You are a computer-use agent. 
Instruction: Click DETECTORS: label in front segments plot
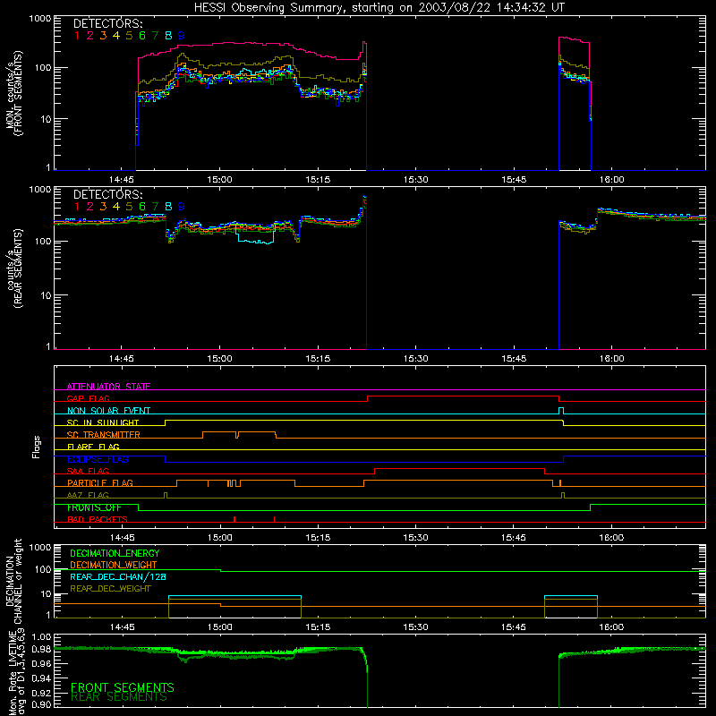point(107,23)
